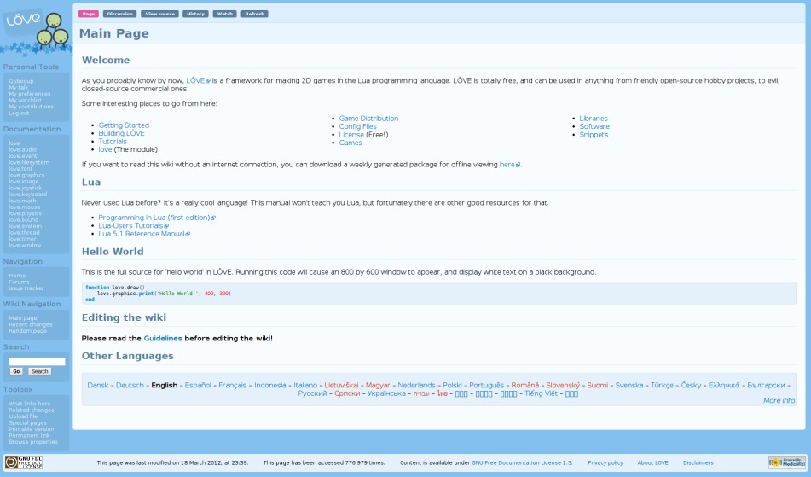Click the Search button
Screen dimensions: 811x477
pos(39,371)
